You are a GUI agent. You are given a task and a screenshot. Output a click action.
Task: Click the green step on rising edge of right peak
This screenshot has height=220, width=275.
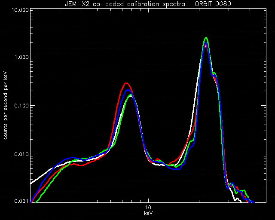[192, 141]
